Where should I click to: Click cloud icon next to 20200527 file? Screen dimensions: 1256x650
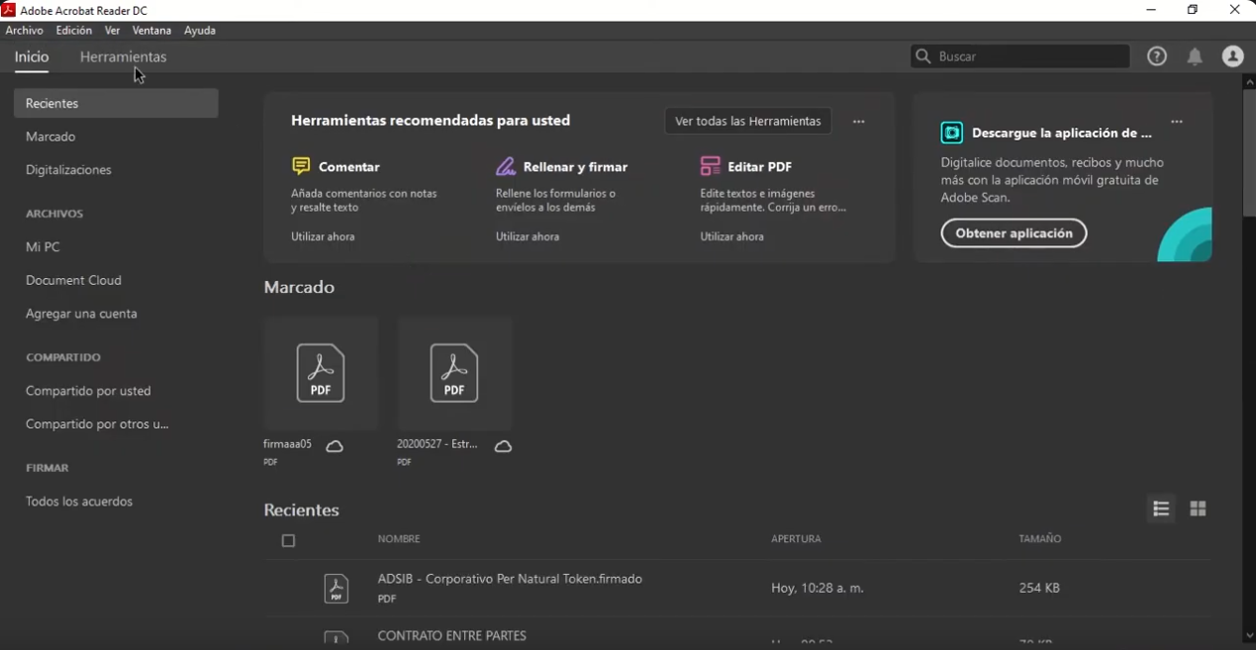tap(503, 446)
